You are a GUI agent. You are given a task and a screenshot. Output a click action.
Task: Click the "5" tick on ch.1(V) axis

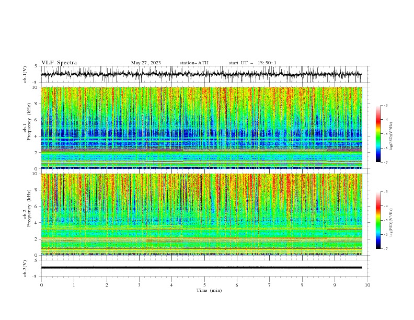click(36, 66)
